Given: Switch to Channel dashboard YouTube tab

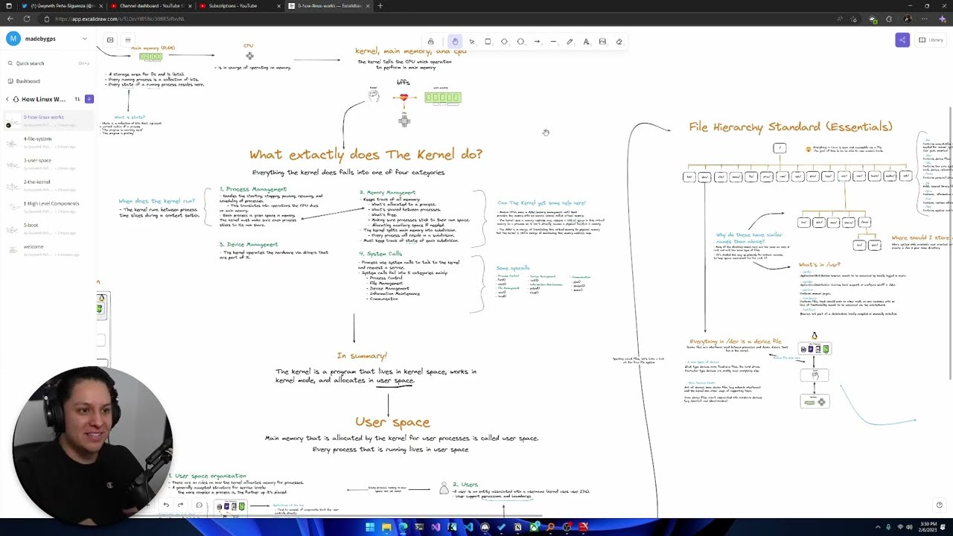Looking at the screenshot, I should [x=151, y=6].
